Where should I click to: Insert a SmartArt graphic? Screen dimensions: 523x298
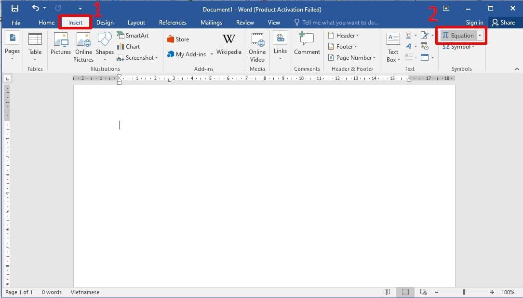(x=134, y=35)
